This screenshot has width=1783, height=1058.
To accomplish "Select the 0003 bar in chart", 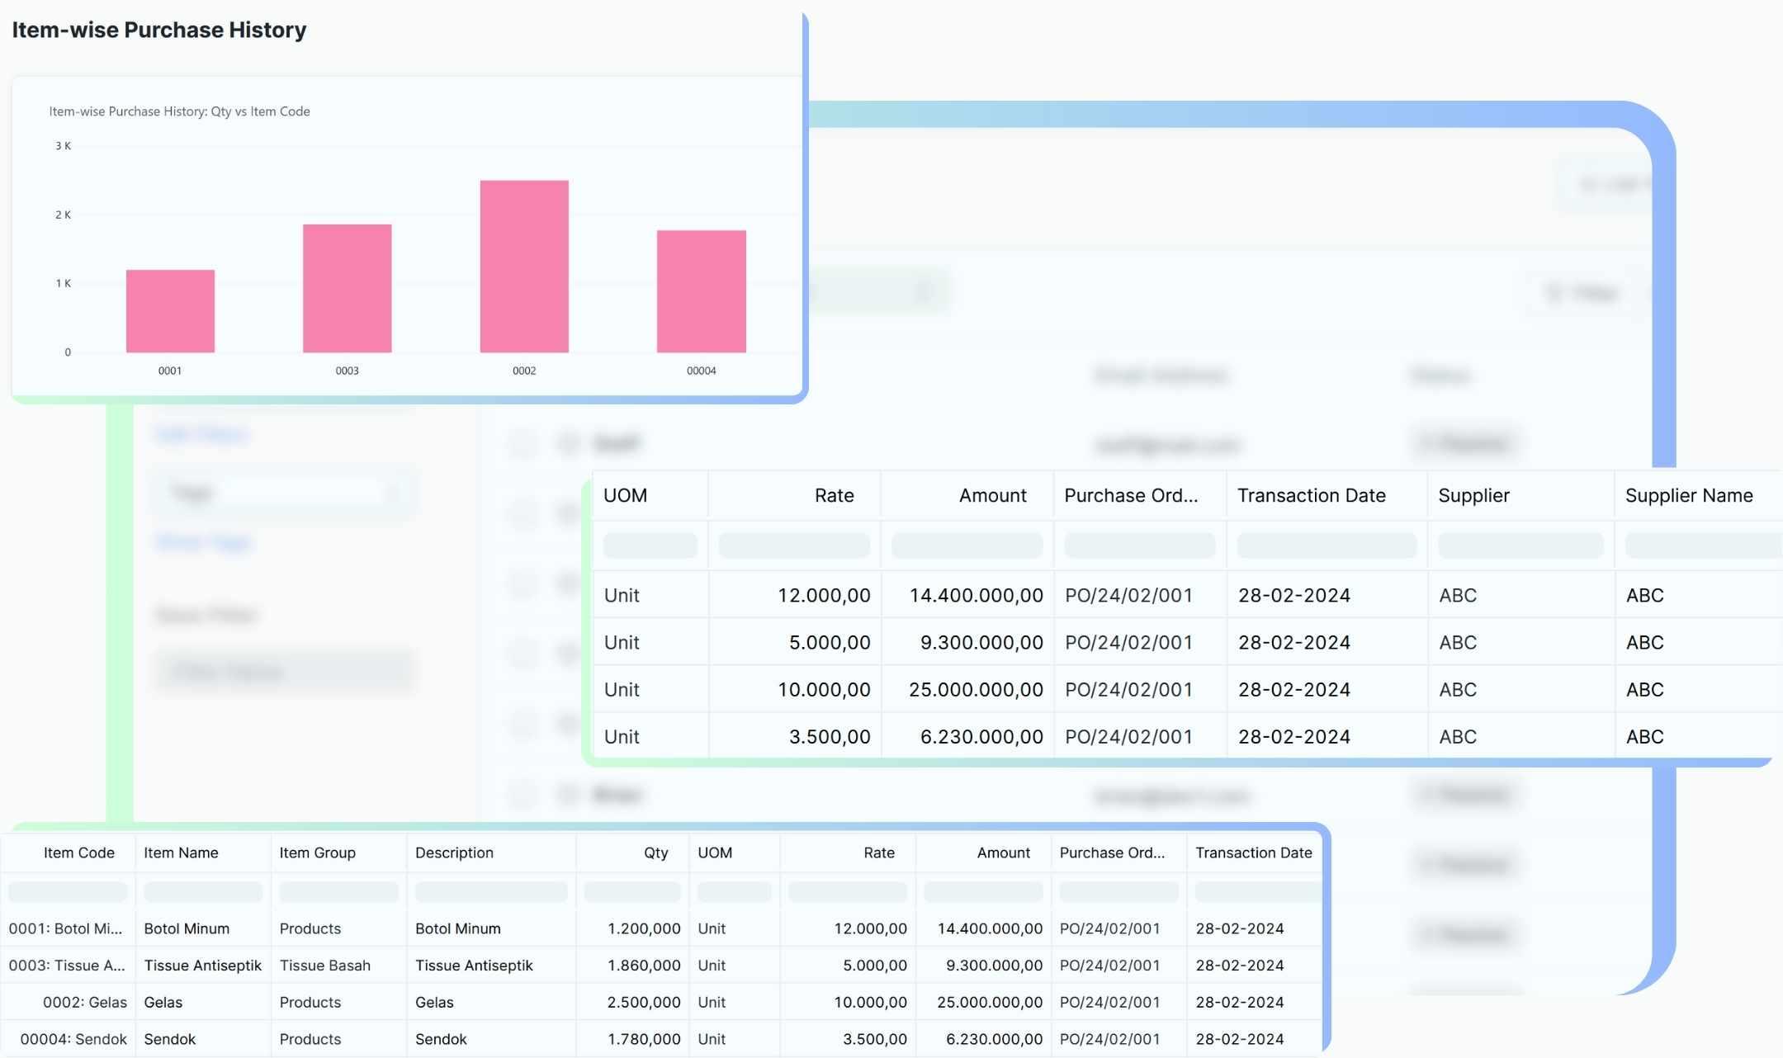I will 347,288.
